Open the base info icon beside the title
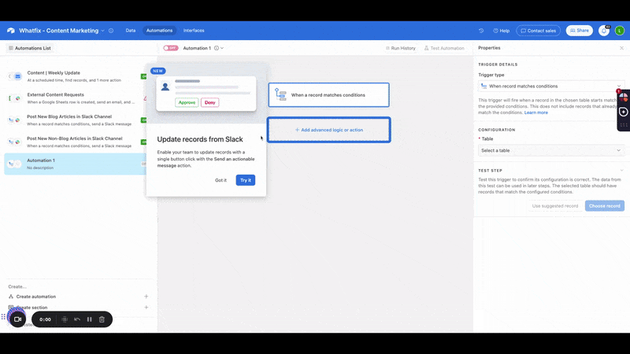The image size is (630, 354). (x=111, y=31)
